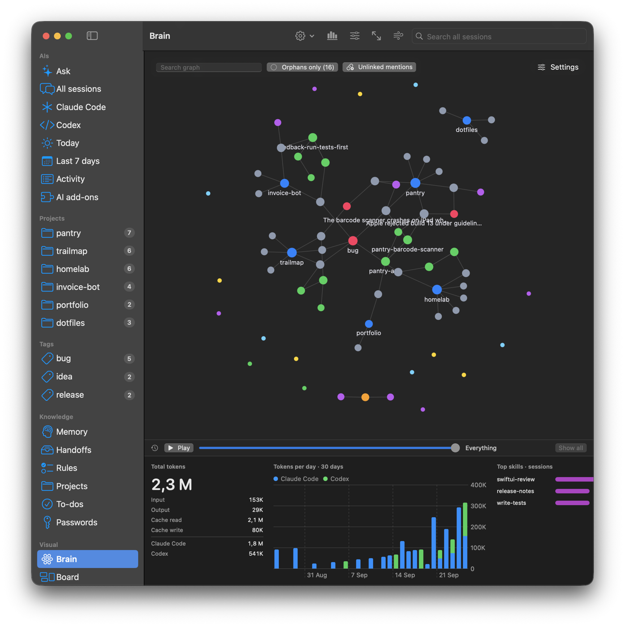Show Today's sessions
Viewport: 625px width, 627px height.
(87, 143)
